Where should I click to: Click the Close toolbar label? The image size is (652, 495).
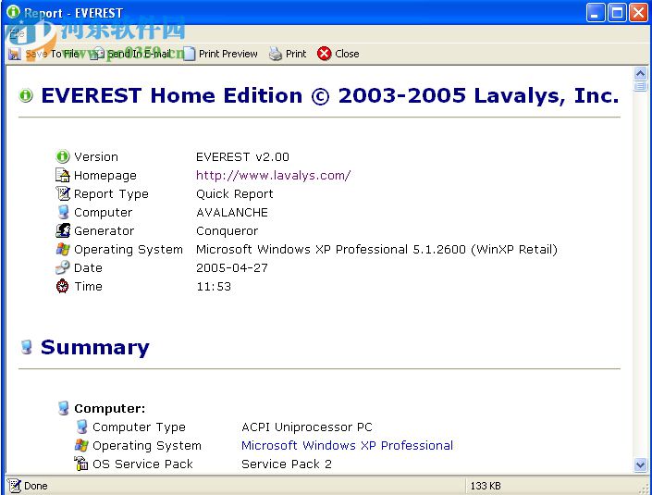[347, 54]
